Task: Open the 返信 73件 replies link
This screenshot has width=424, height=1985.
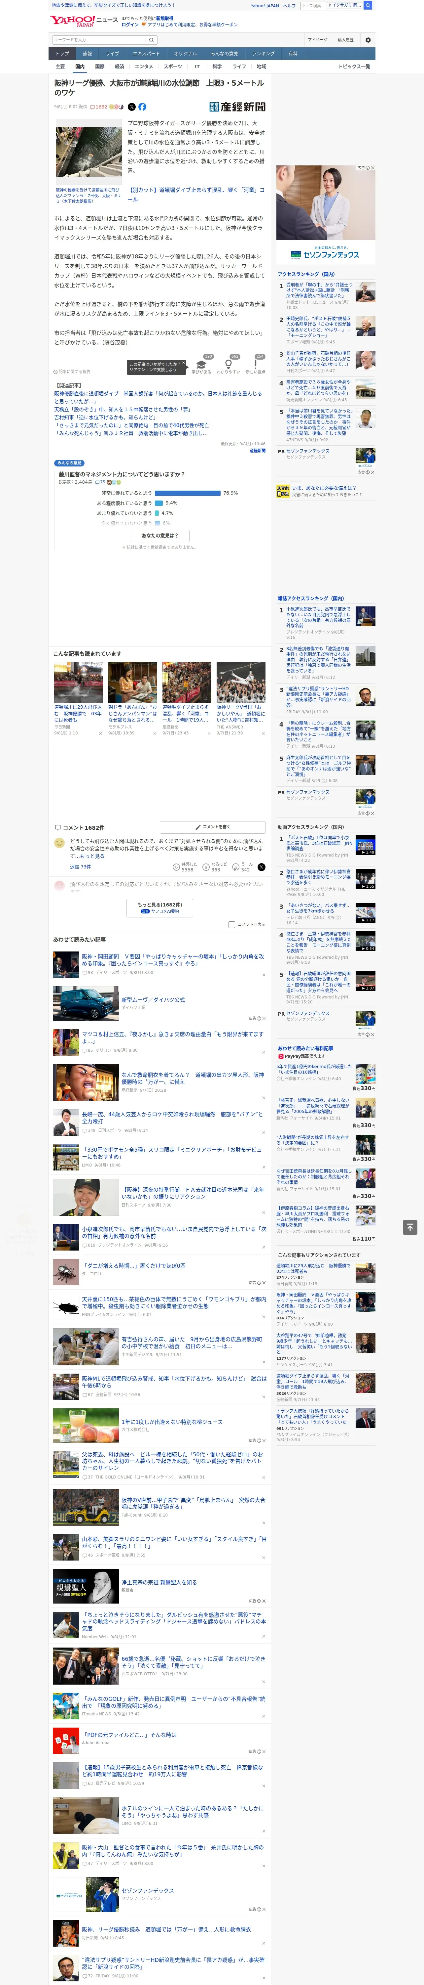Action: coord(81,867)
